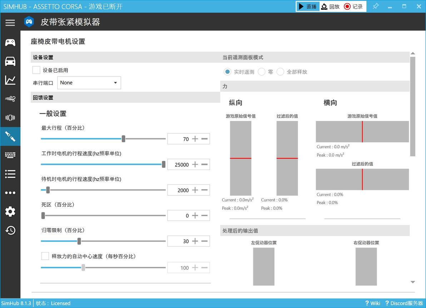This screenshot has height=308, width=426.
Task: Open the wind simulation sidebar icon
Action: point(10,99)
